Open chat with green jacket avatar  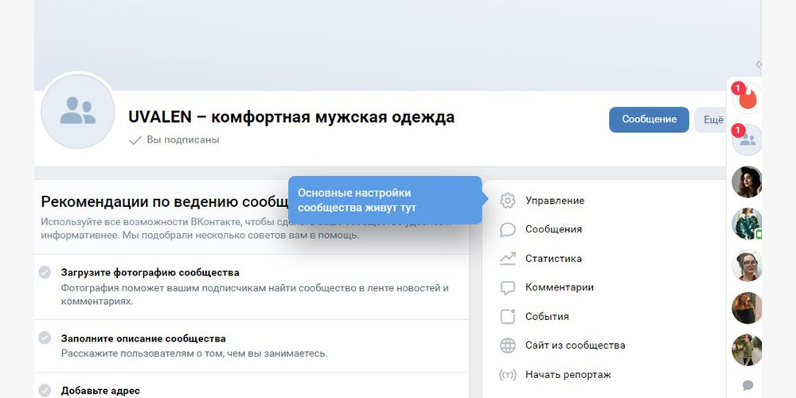747,224
